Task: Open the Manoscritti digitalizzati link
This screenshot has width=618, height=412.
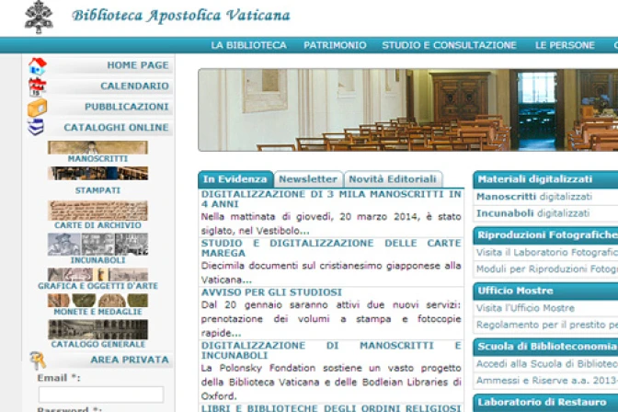Action: click(533, 197)
